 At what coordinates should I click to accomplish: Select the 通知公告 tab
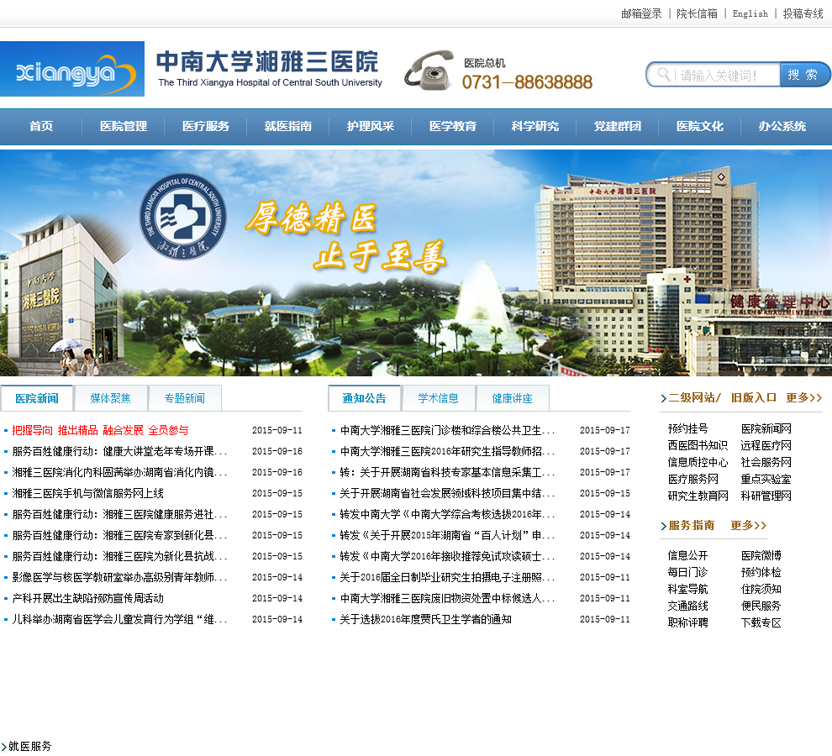(x=364, y=398)
